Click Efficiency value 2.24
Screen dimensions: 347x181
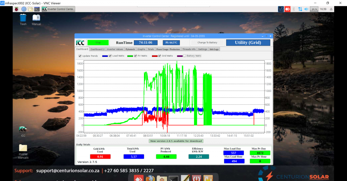[x=199, y=157]
